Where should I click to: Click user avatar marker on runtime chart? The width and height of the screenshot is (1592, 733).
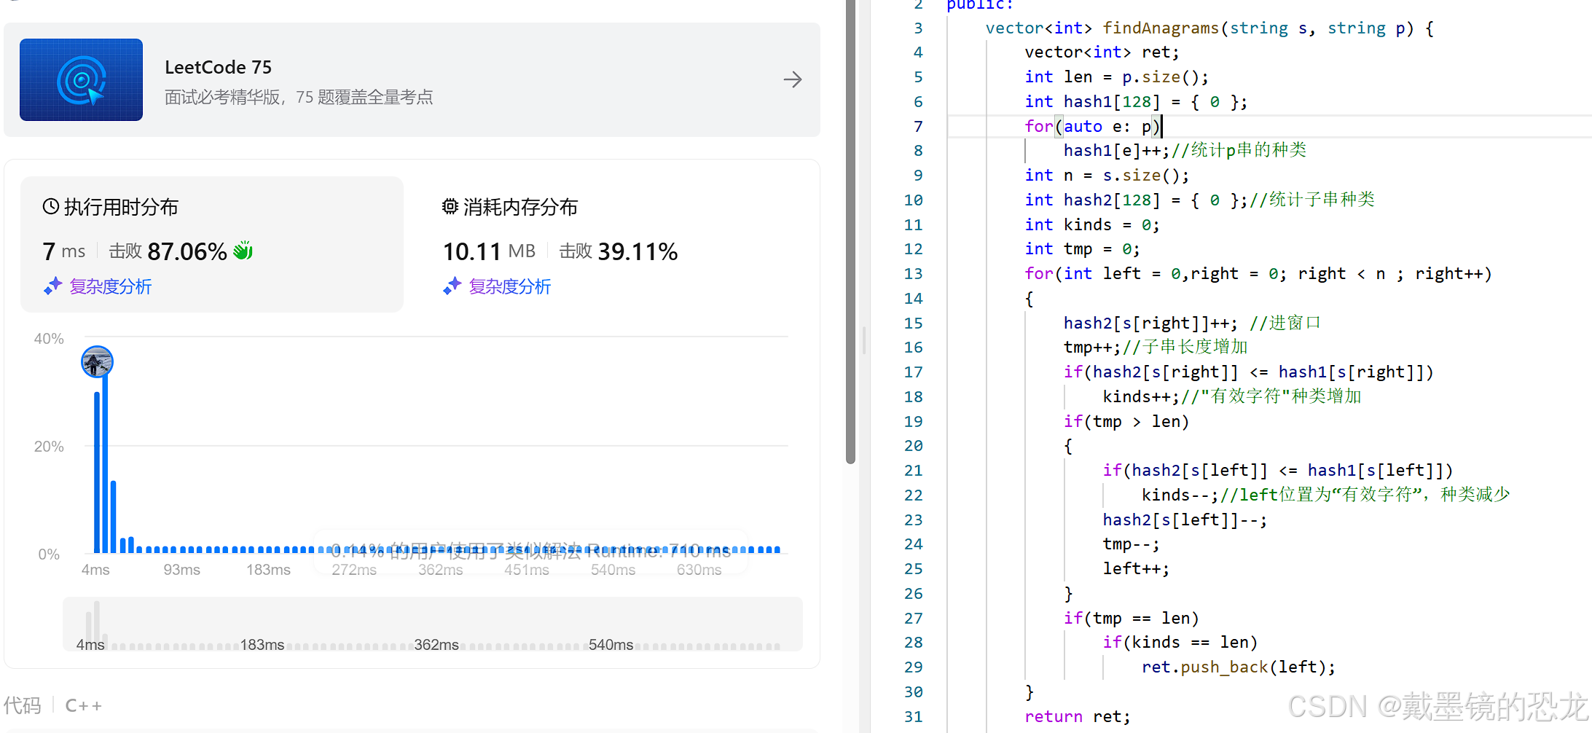(x=97, y=362)
